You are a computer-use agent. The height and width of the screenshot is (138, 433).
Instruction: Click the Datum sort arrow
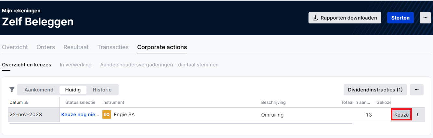(26, 102)
